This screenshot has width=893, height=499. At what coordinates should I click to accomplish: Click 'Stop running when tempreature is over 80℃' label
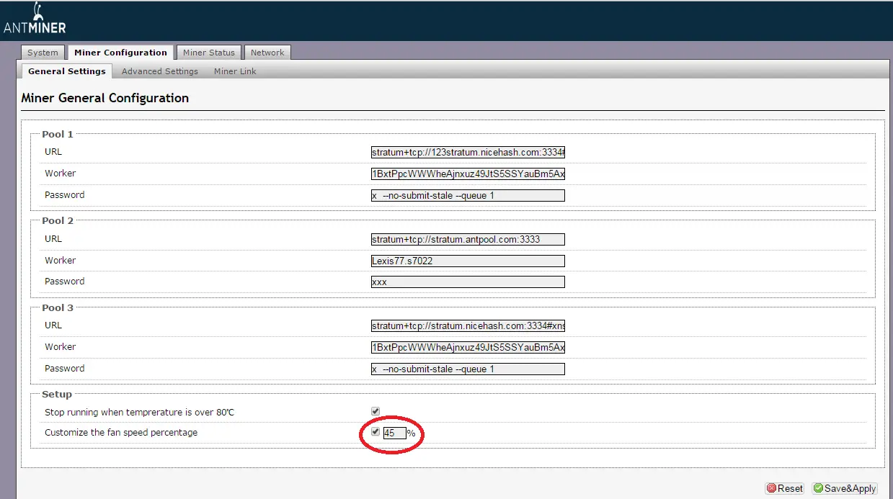pos(140,413)
